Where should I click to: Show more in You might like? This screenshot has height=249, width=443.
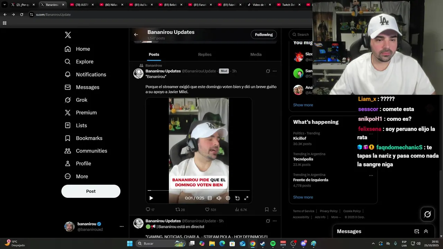tap(303, 105)
